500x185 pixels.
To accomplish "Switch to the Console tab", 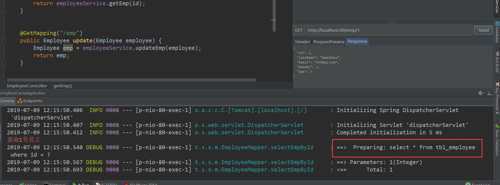I will pyautogui.click(x=7, y=101).
